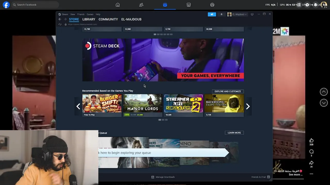Click Explore and Customize button
Screen dimensions: 330x185
point(228,91)
